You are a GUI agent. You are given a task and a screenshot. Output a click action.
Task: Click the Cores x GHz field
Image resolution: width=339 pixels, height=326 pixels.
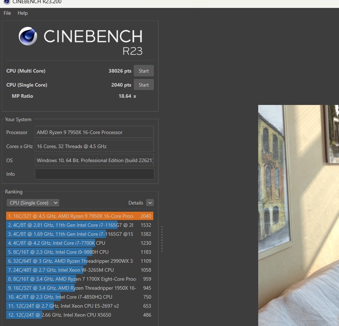click(94, 146)
